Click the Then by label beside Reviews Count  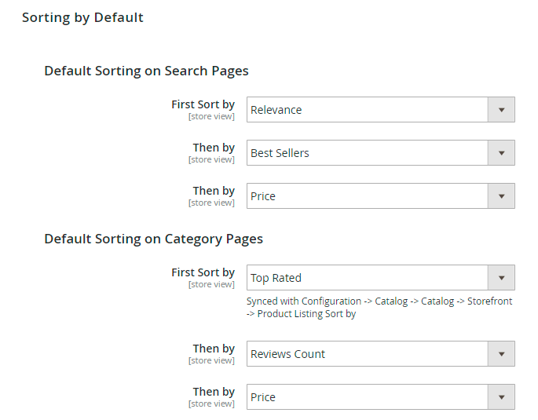click(x=214, y=349)
